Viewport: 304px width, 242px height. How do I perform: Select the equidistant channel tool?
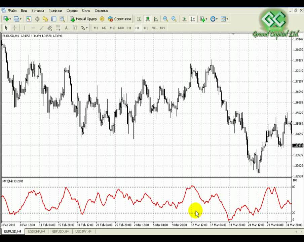[x=50, y=28]
